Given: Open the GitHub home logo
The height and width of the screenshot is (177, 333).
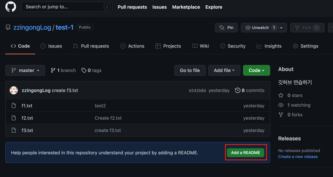Looking at the screenshot, I should point(11,7).
